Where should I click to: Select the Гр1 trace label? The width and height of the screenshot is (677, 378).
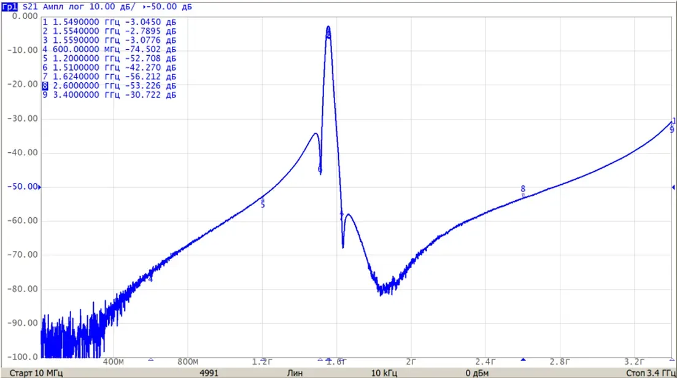coord(9,7)
